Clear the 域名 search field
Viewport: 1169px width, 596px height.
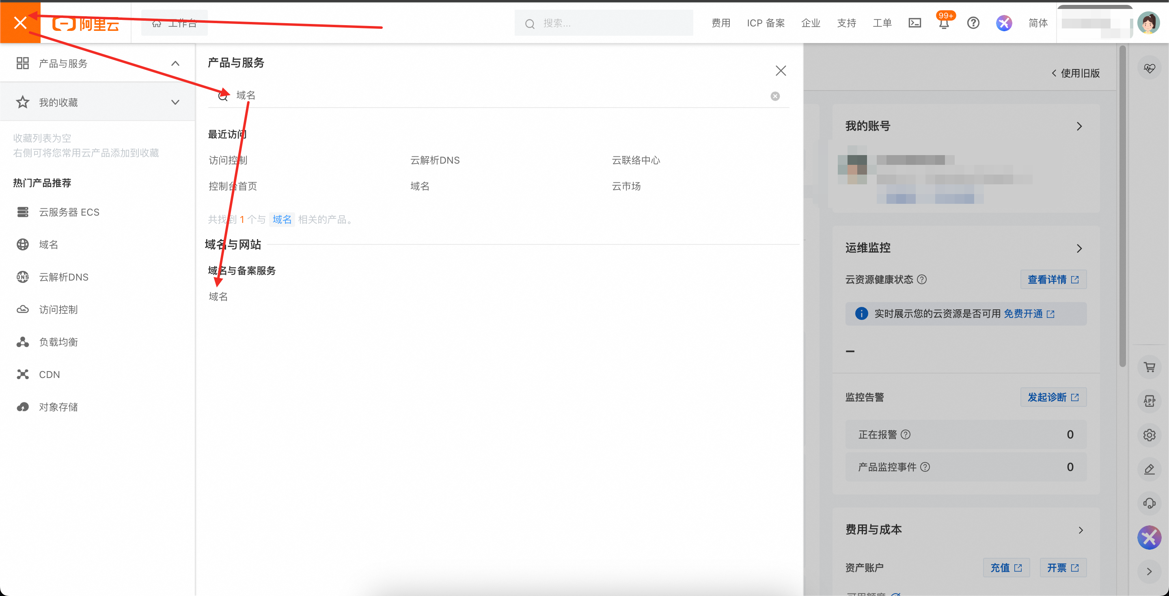pyautogui.click(x=775, y=96)
